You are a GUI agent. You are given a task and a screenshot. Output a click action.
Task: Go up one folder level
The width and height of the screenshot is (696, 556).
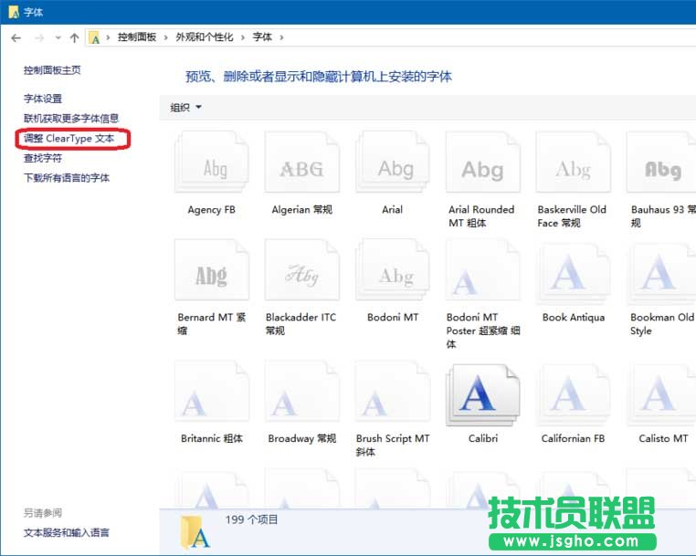tap(75, 38)
